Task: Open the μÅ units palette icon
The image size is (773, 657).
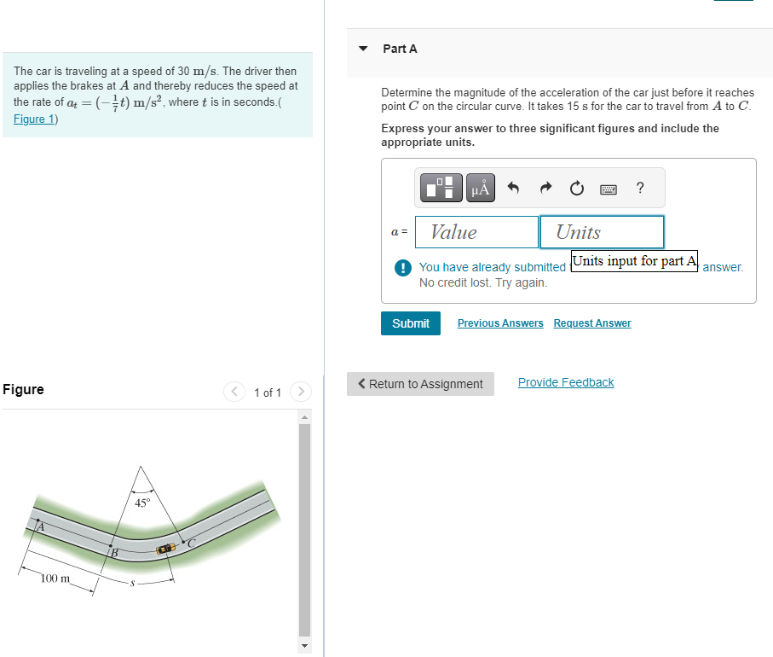Action: click(480, 188)
